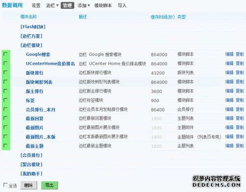Open the 添加 dropdown menu
This screenshot has height=192, width=246.
[x=84, y=5]
